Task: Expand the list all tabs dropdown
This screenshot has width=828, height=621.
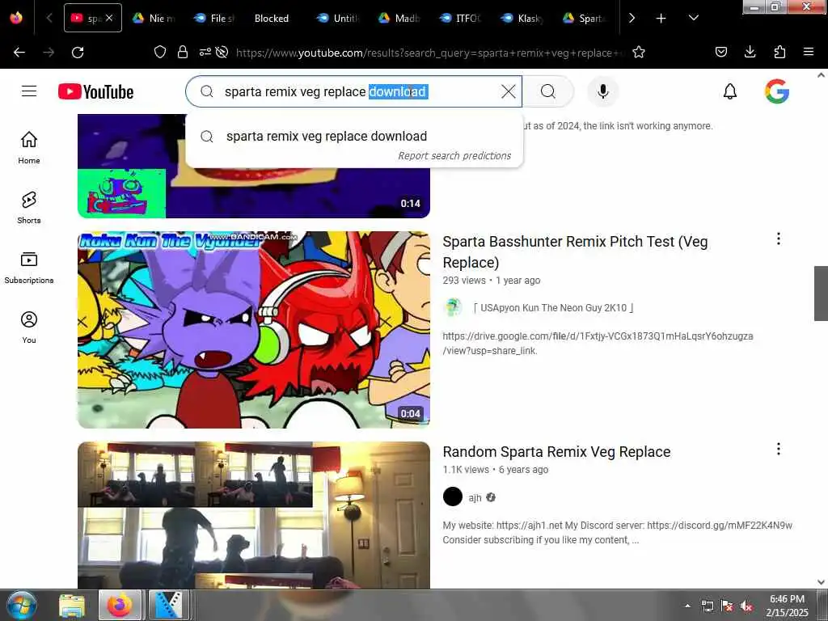Action: [693, 18]
